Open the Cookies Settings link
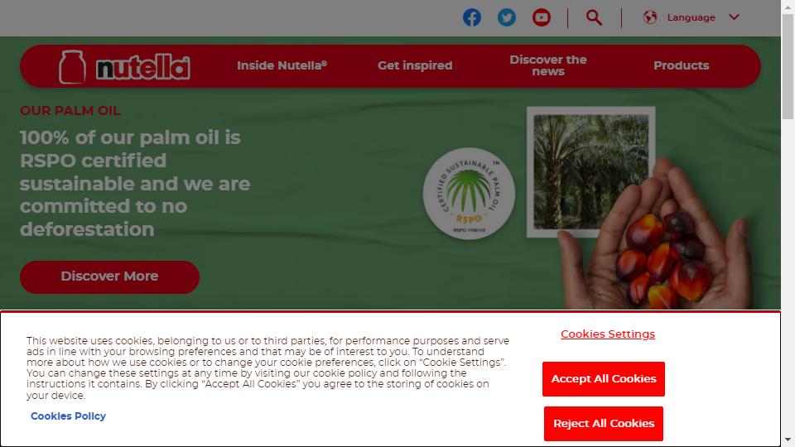The image size is (795, 447). pyautogui.click(x=607, y=334)
